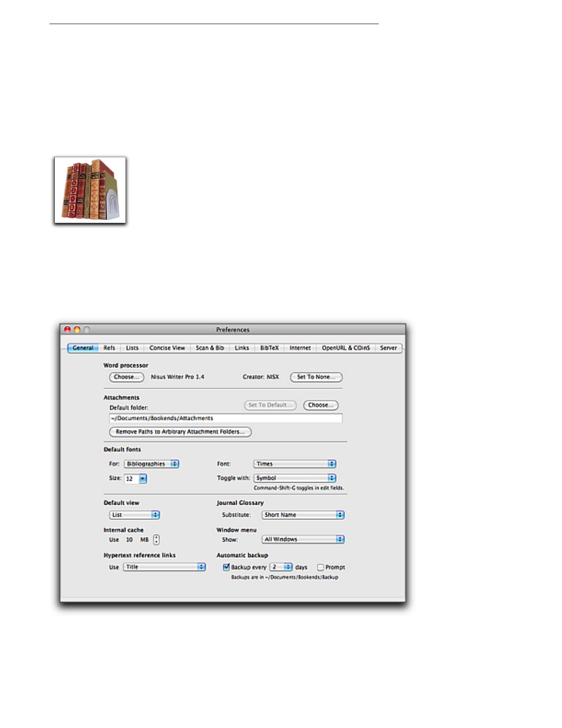Viewport: 562px width, 728px height.
Task: Toggle the Backup every checkbox
Action: pos(226,567)
